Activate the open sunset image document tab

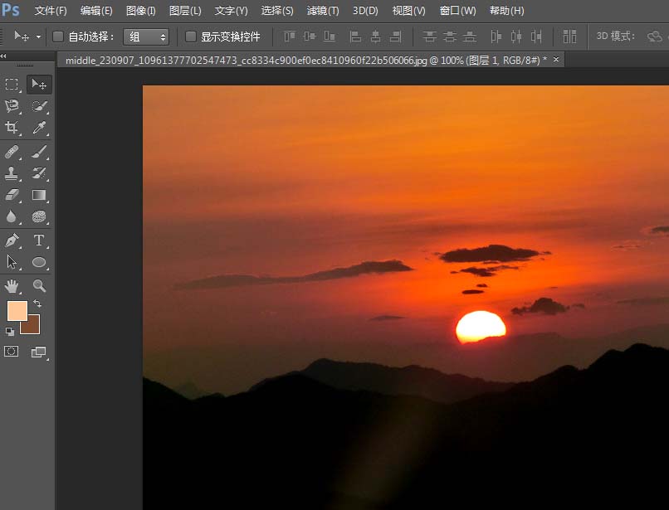[x=307, y=59]
